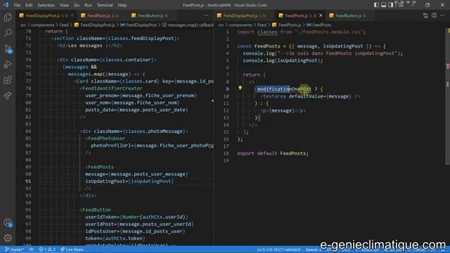Open the Extensions view
Image resolution: width=450 pixels, height=253 pixels.
click(x=8, y=79)
